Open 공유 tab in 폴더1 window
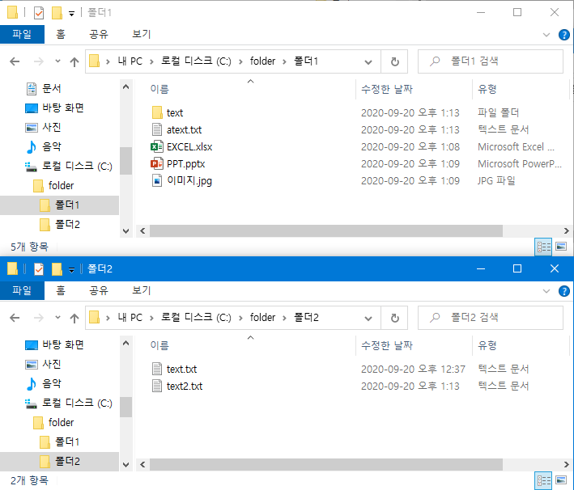Image resolution: width=574 pixels, height=490 pixels. pyautogui.click(x=99, y=35)
